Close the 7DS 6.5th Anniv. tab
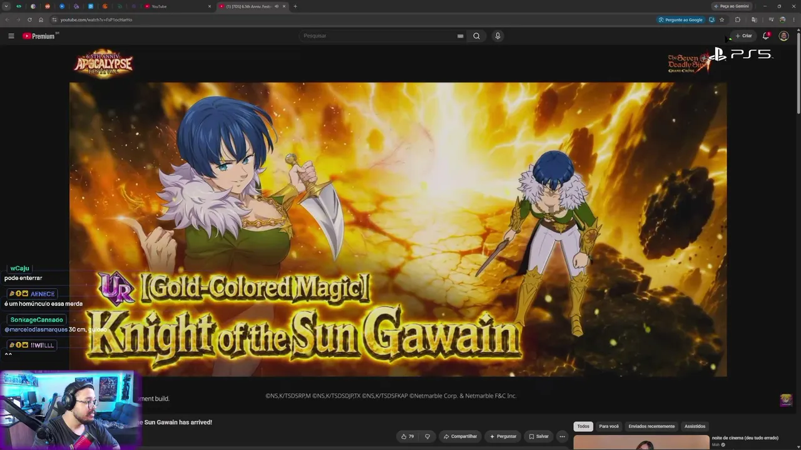Image resolution: width=801 pixels, height=450 pixels. [x=284, y=6]
